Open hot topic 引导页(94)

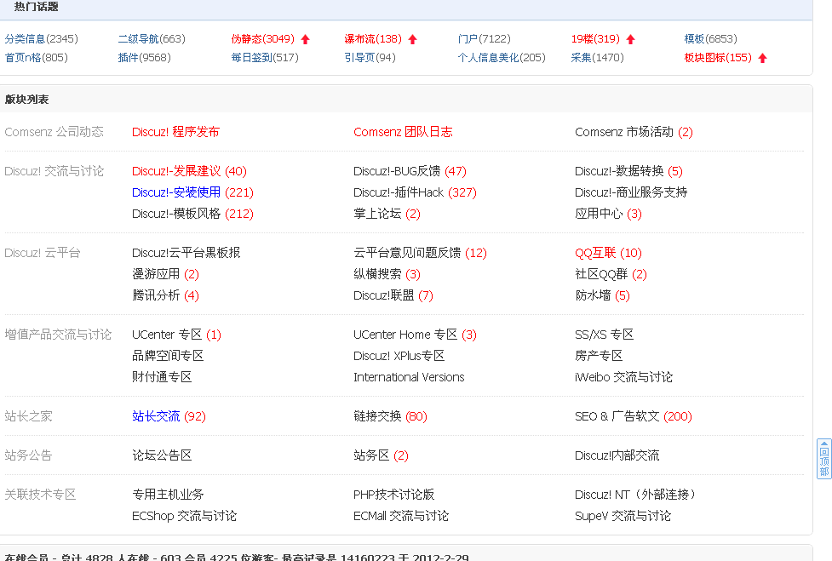point(370,57)
